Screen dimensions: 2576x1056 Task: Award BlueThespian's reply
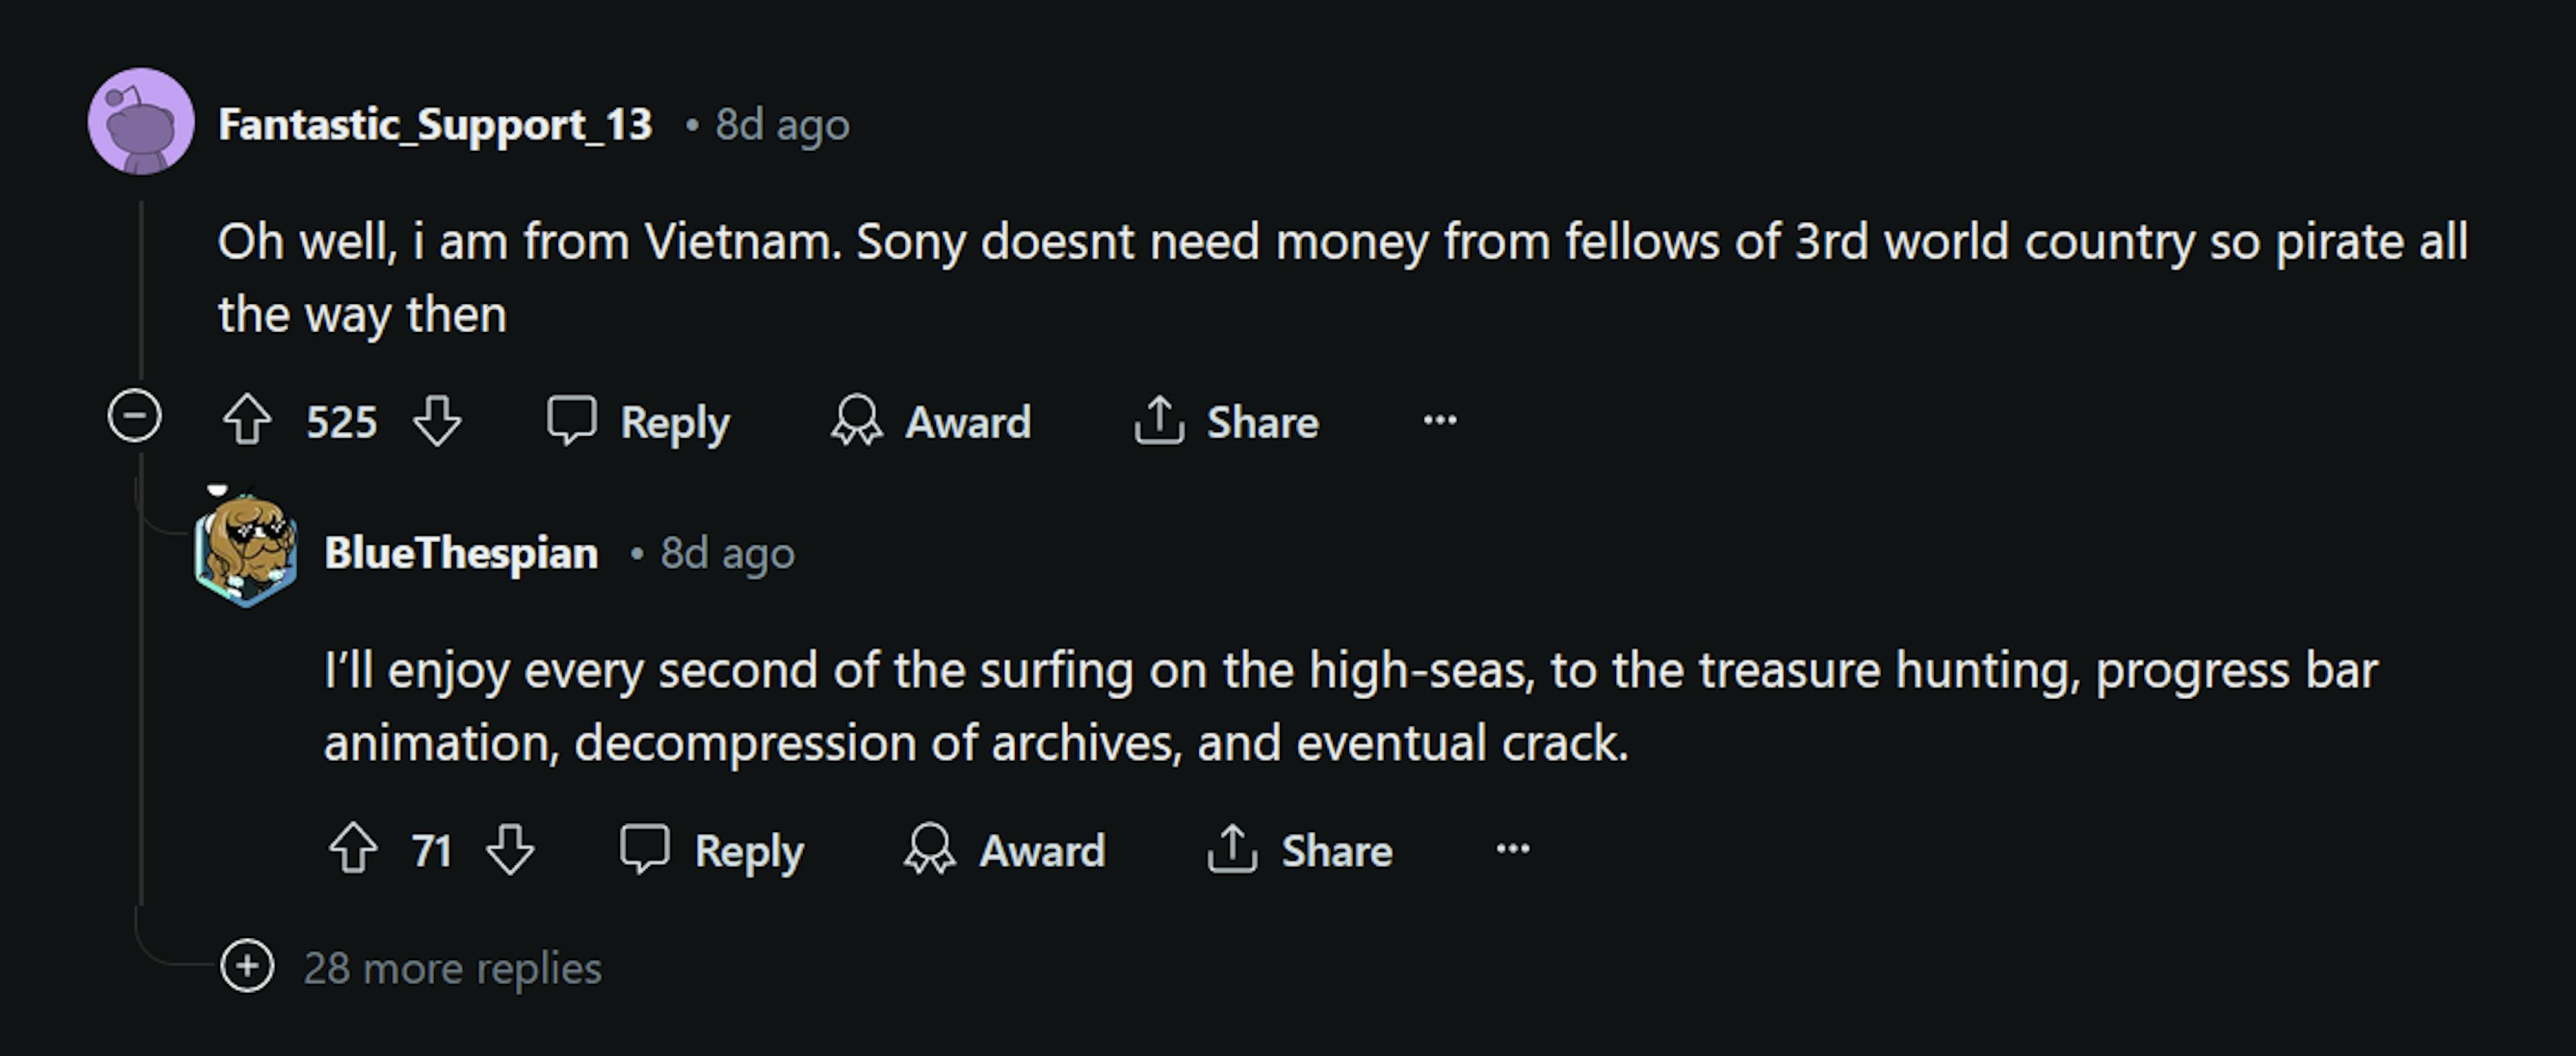point(1005,850)
